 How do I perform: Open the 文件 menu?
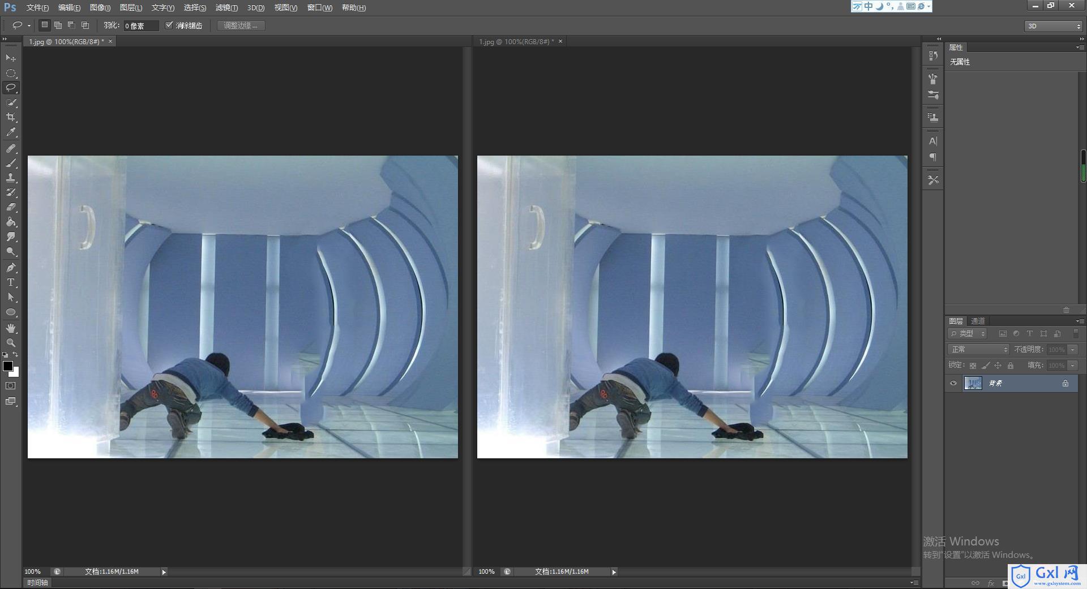(37, 7)
